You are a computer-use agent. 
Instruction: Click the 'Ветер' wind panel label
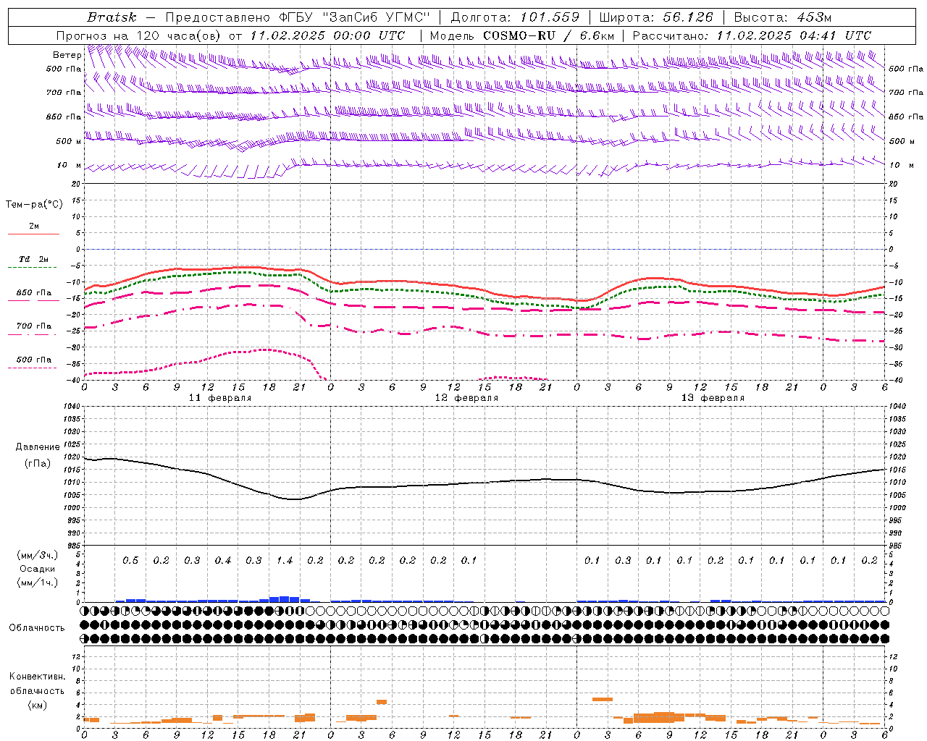click(67, 55)
